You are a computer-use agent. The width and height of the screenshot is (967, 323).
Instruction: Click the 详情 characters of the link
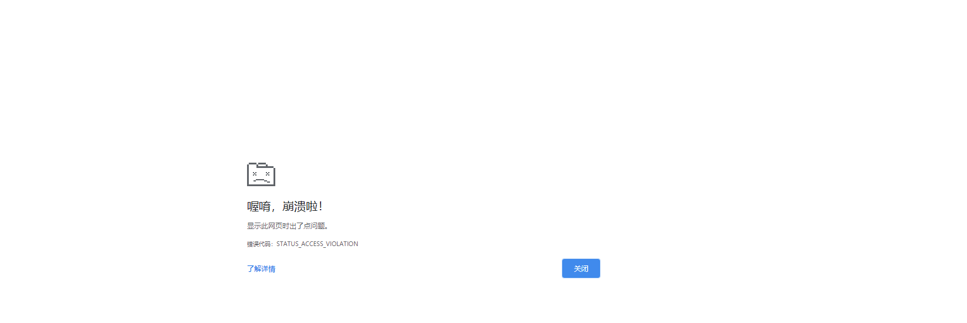[x=268, y=269]
